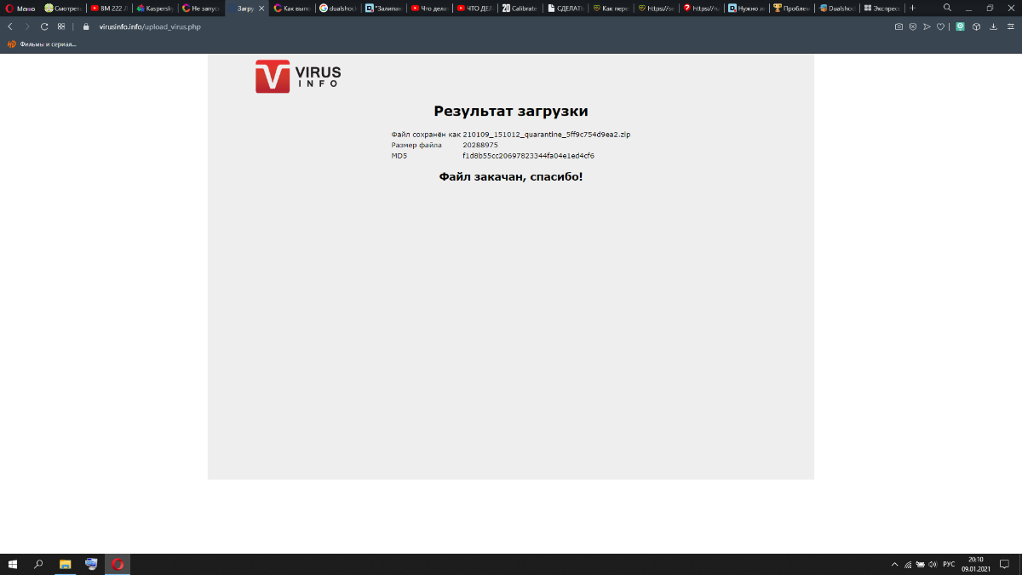This screenshot has height=575, width=1022.
Task: Open the computer app on taskbar
Action: [x=91, y=564]
